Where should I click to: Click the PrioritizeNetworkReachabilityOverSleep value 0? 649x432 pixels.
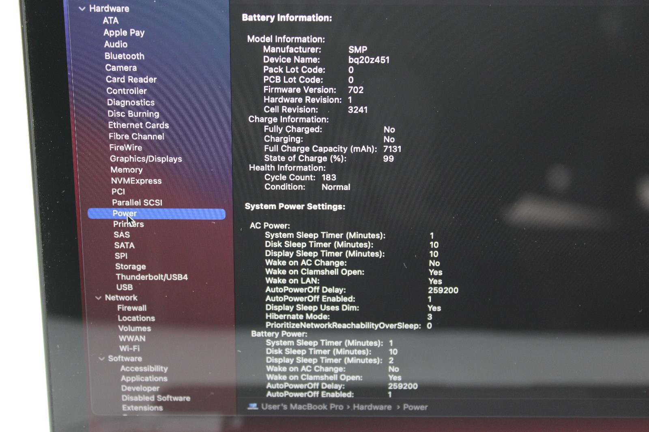pyautogui.click(x=429, y=326)
